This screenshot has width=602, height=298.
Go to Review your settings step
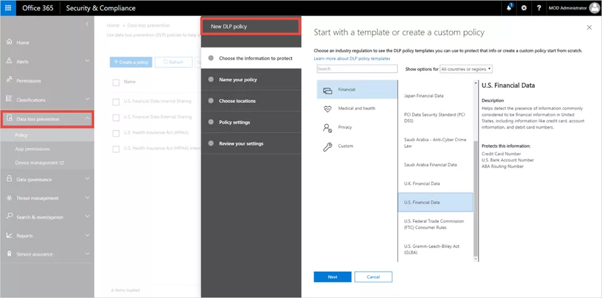251,143
